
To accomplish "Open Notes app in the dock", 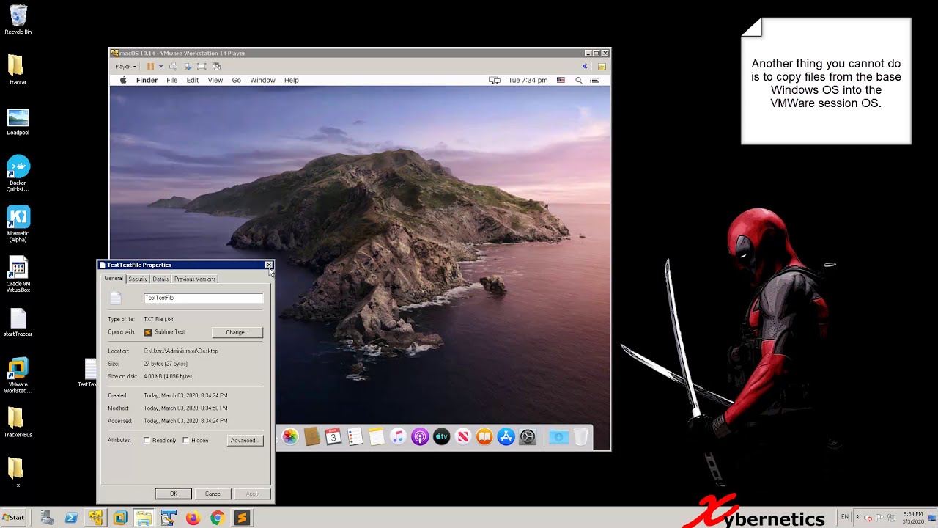I will [x=377, y=437].
